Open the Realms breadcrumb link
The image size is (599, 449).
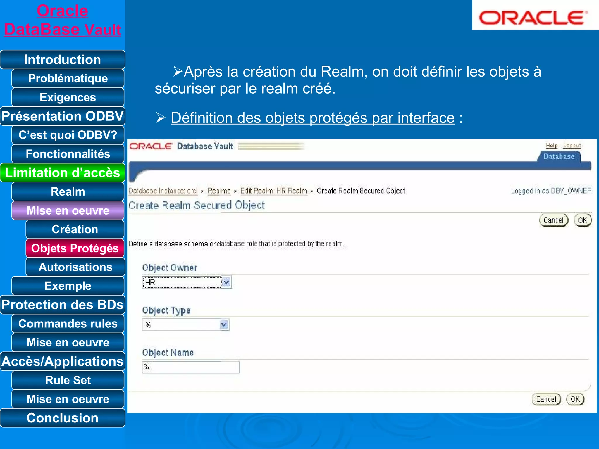pyautogui.click(x=219, y=191)
